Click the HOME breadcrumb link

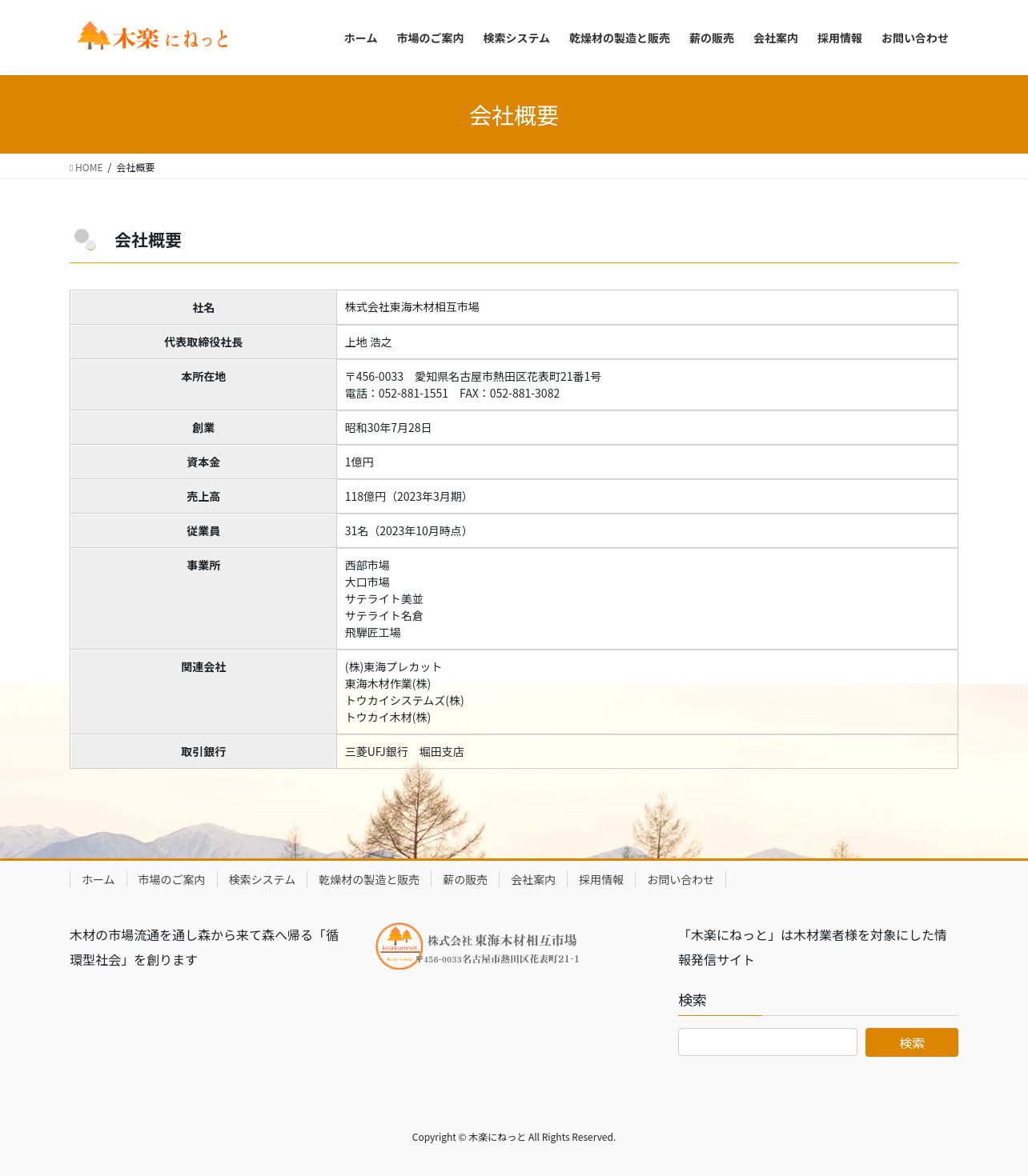tap(89, 167)
